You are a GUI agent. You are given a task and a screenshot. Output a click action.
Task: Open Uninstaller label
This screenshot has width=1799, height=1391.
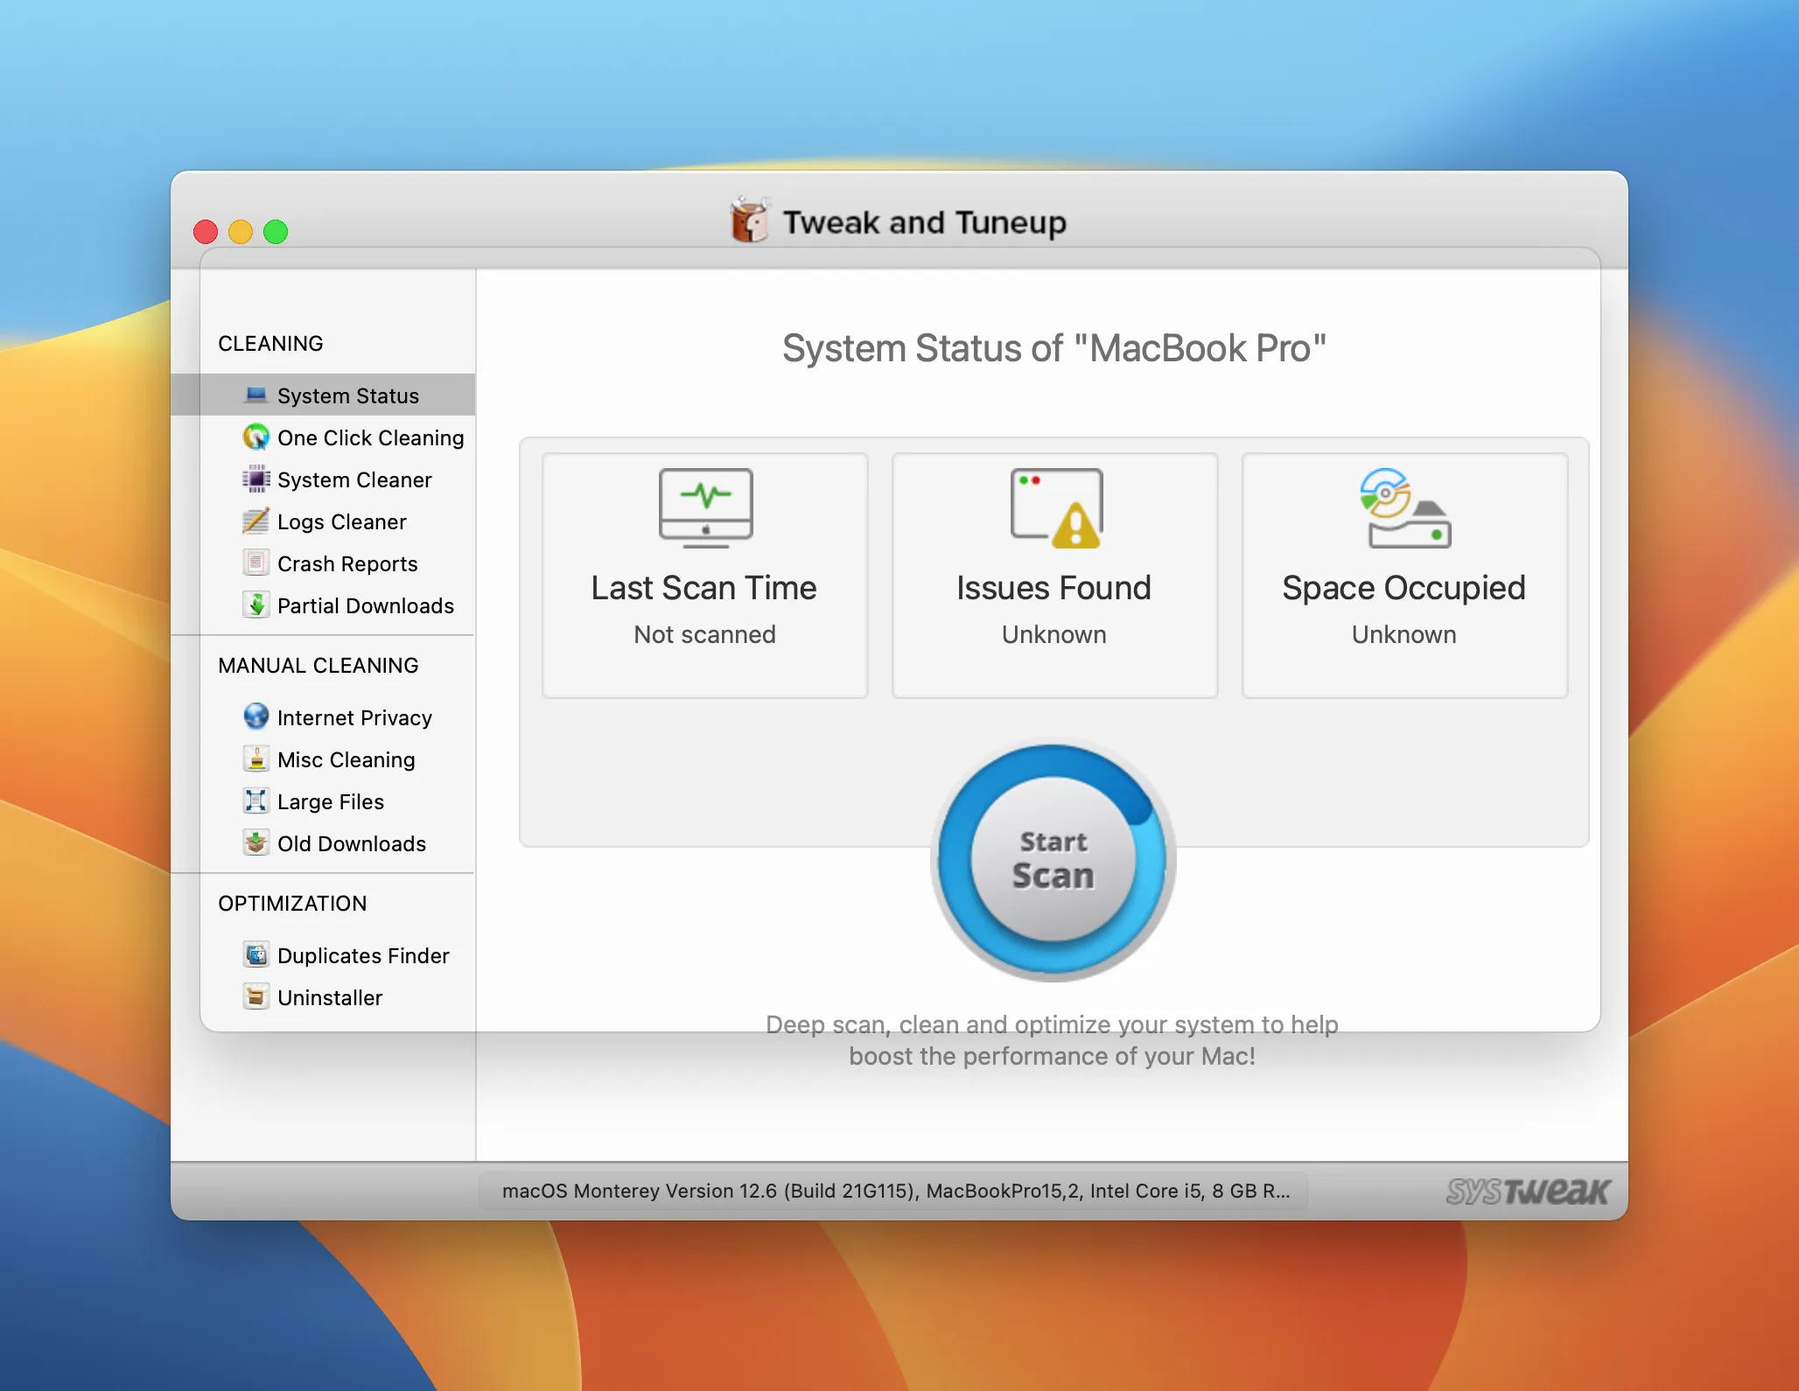pos(330,998)
